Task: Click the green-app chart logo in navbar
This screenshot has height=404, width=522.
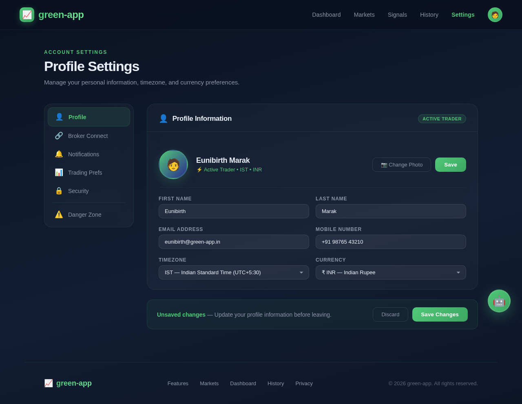Action: tap(26, 14)
